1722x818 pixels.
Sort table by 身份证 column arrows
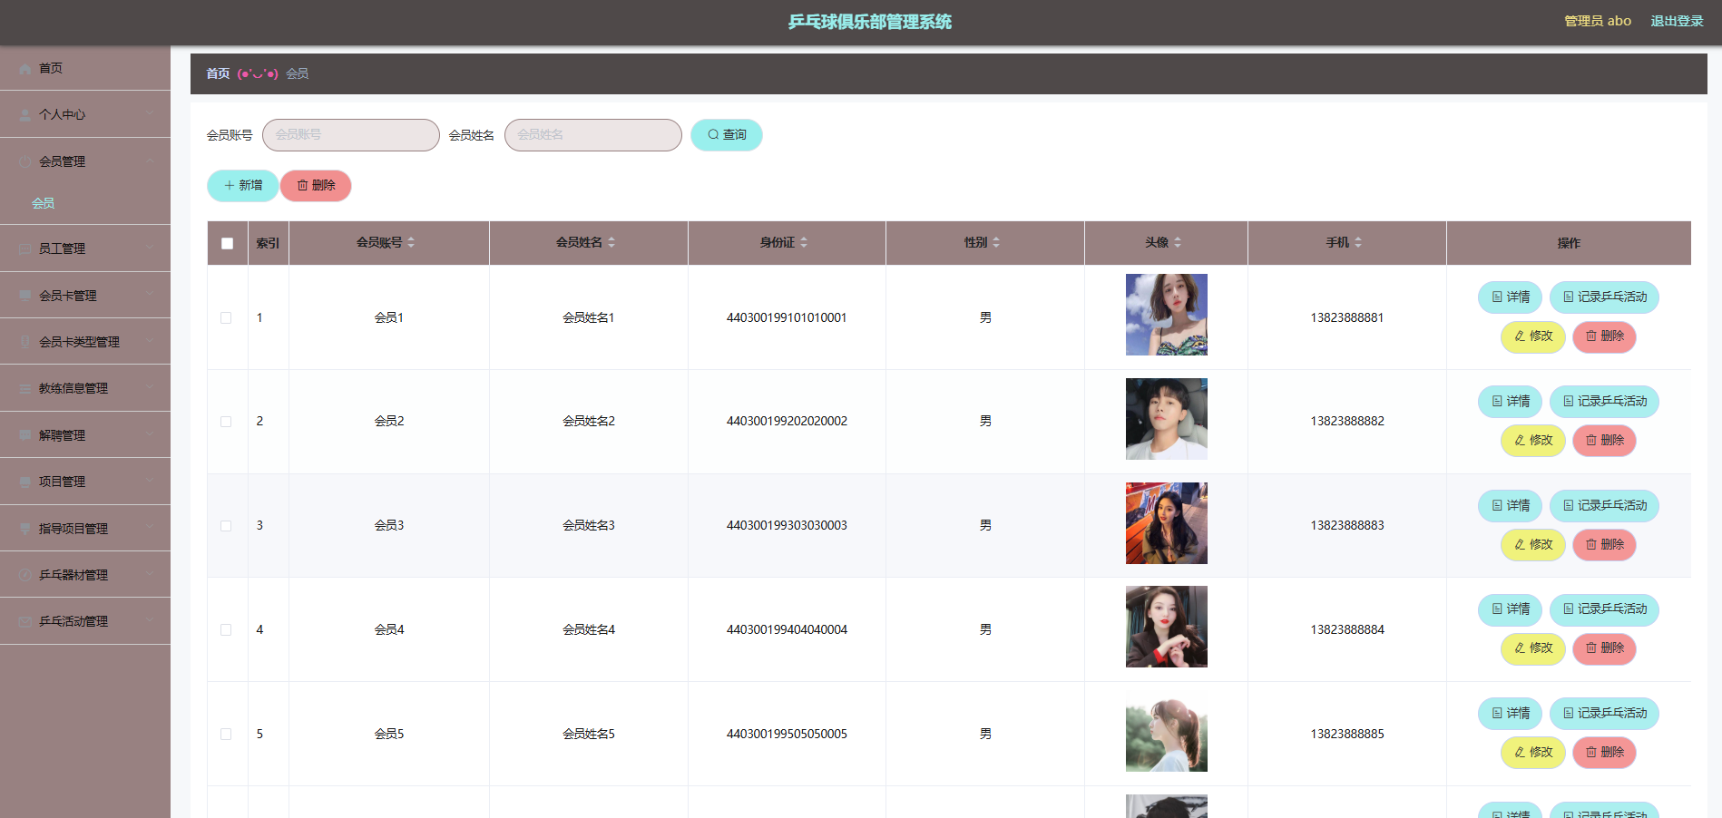pos(804,242)
